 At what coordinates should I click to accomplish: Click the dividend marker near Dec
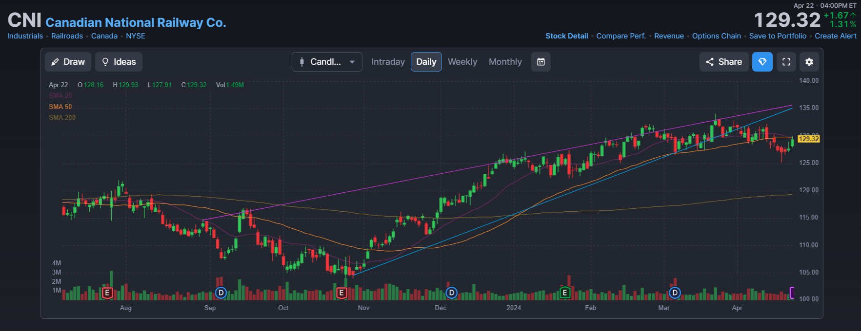(x=452, y=293)
